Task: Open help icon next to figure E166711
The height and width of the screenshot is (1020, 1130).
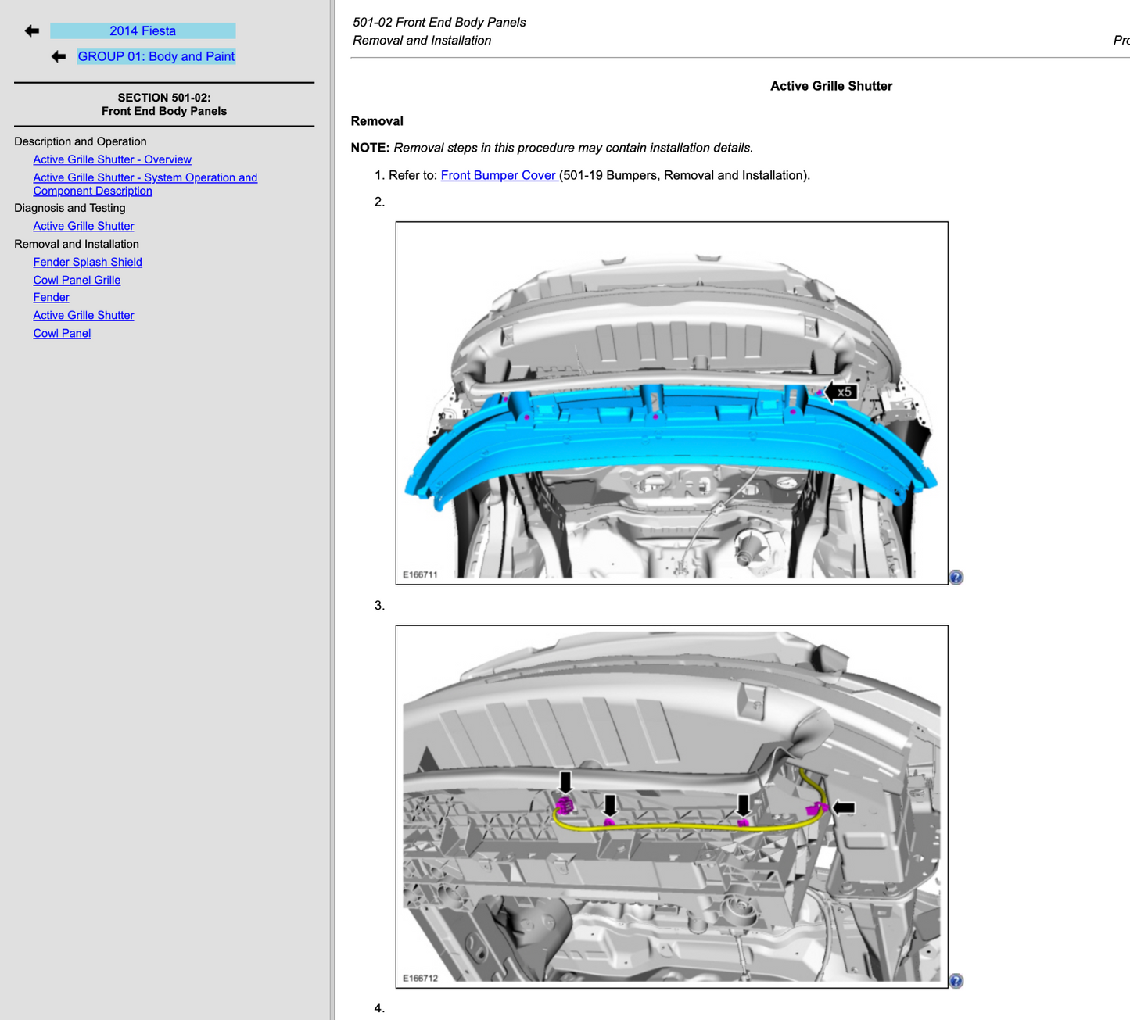Action: [956, 578]
